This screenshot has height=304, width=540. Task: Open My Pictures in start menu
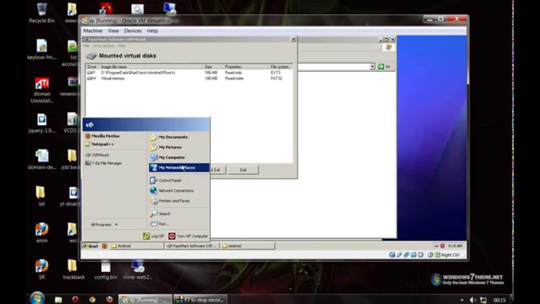[x=178, y=147]
